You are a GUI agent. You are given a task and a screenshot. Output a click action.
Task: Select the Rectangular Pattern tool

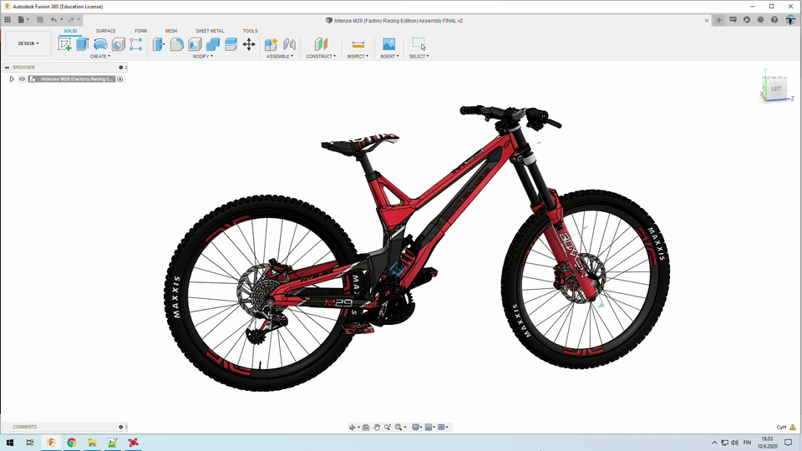pos(135,44)
